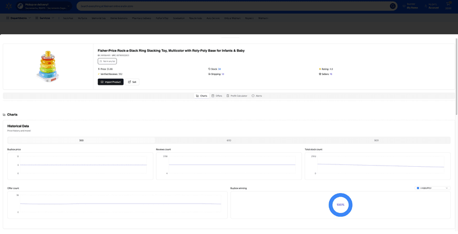
Task: Switch to the Alerts tab
Action: pyautogui.click(x=257, y=96)
